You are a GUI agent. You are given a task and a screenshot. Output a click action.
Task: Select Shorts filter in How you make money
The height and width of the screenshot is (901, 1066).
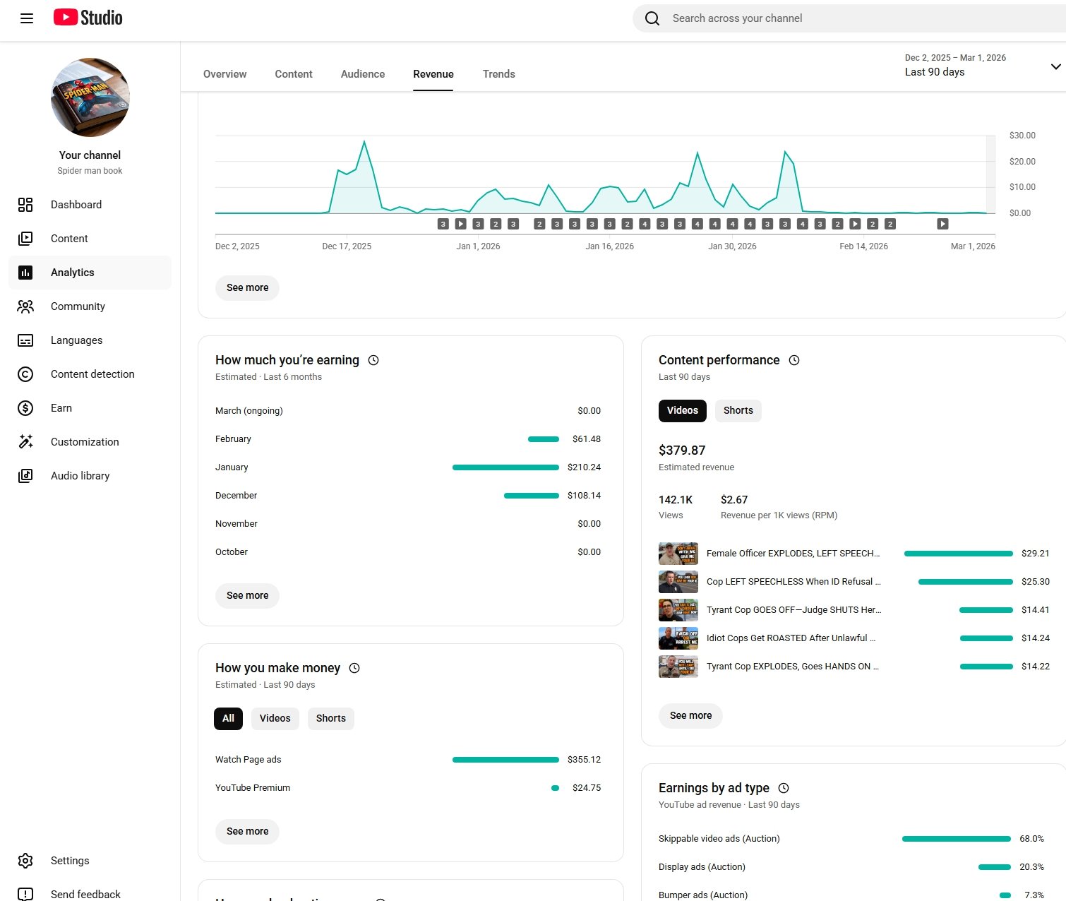coord(330,719)
